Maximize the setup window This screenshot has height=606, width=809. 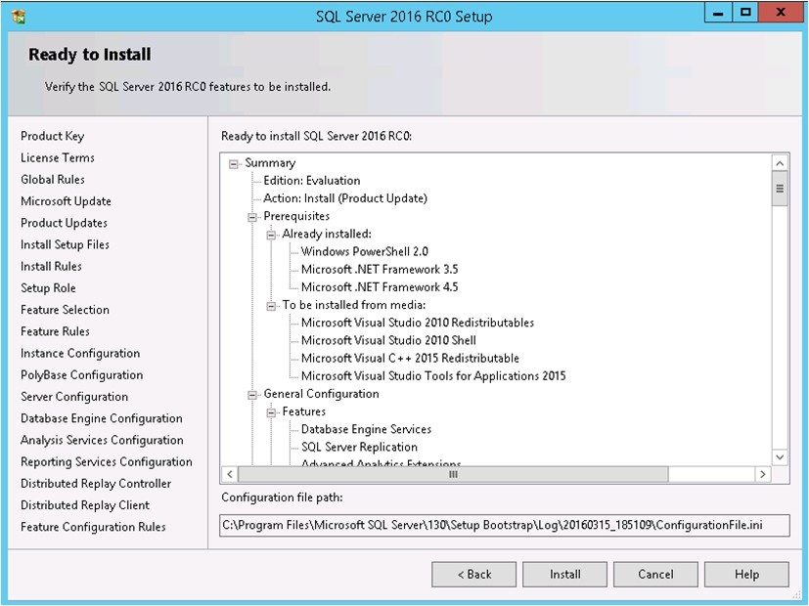[745, 13]
